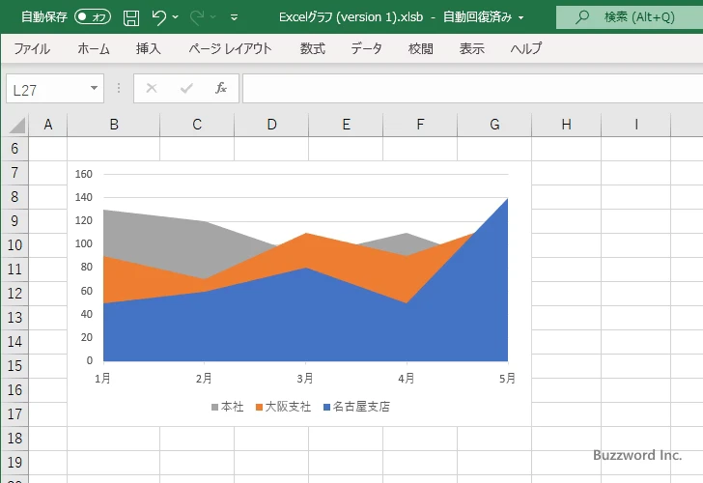Viewport: 703px width, 483px height.
Task: Click the search magnifier icon
Action: point(582,17)
